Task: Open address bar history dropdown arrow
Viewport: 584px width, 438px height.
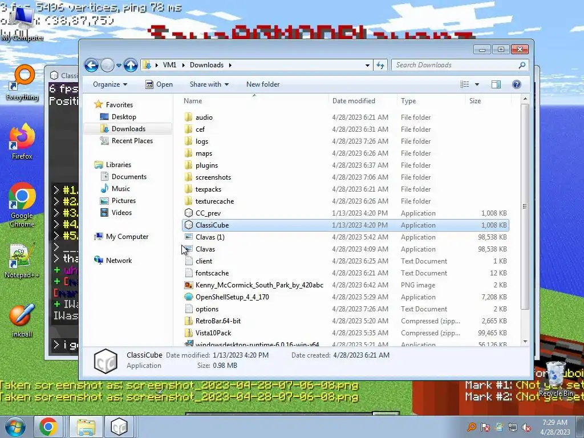Action: click(367, 65)
